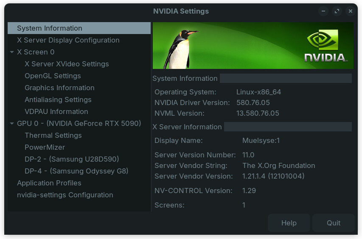View VDPAU Information

(56, 111)
